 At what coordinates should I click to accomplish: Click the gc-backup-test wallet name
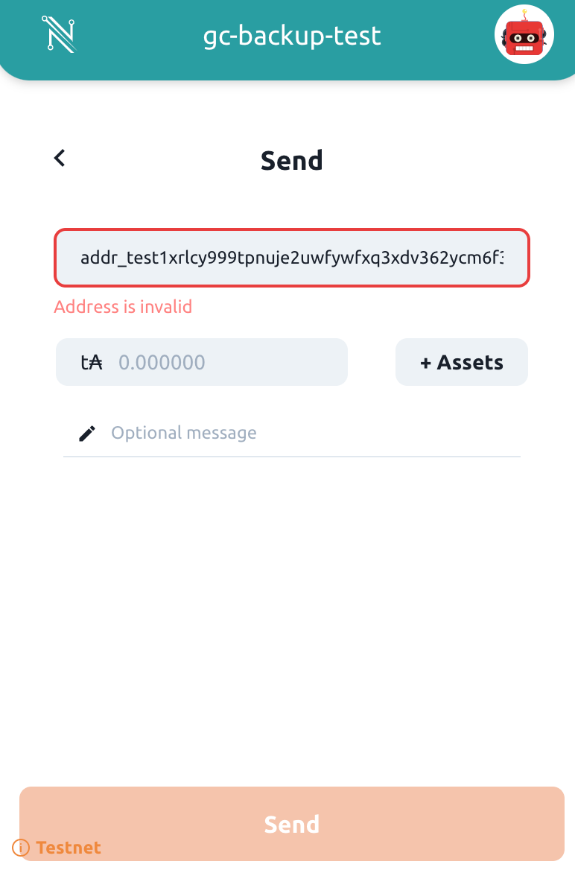point(291,35)
